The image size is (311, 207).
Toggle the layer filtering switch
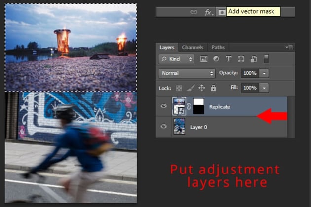(266, 59)
